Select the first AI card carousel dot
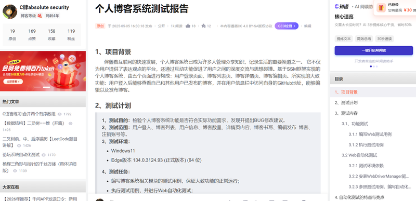The image size is (416, 201). coord(371,66)
